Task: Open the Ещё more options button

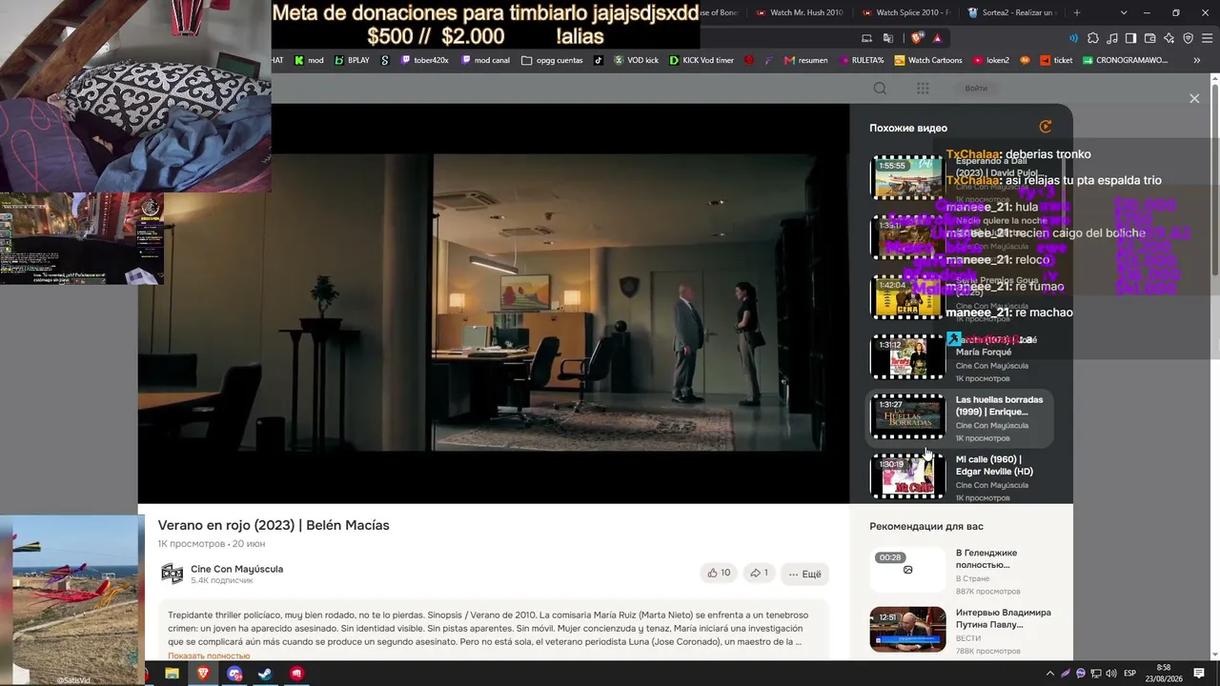Action: coord(804,574)
